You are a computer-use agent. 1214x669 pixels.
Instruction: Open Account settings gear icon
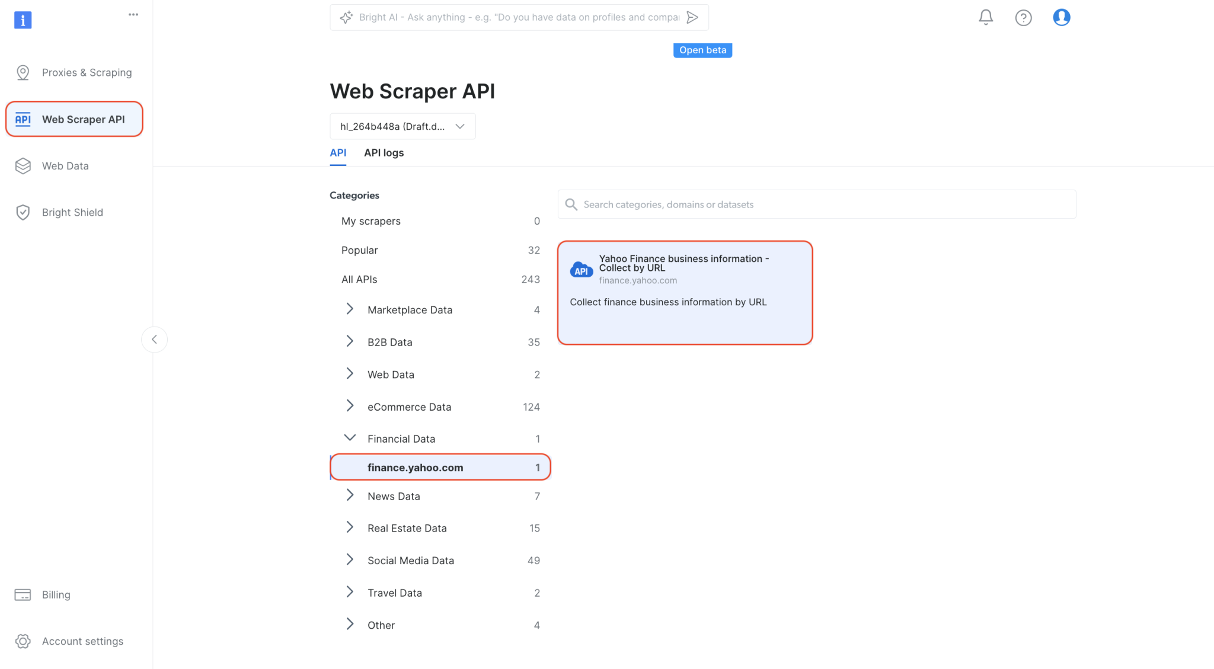click(x=23, y=641)
